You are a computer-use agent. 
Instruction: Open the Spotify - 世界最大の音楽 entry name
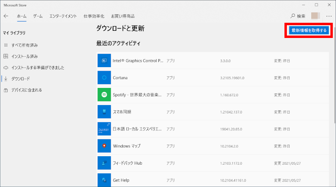pos(137,95)
